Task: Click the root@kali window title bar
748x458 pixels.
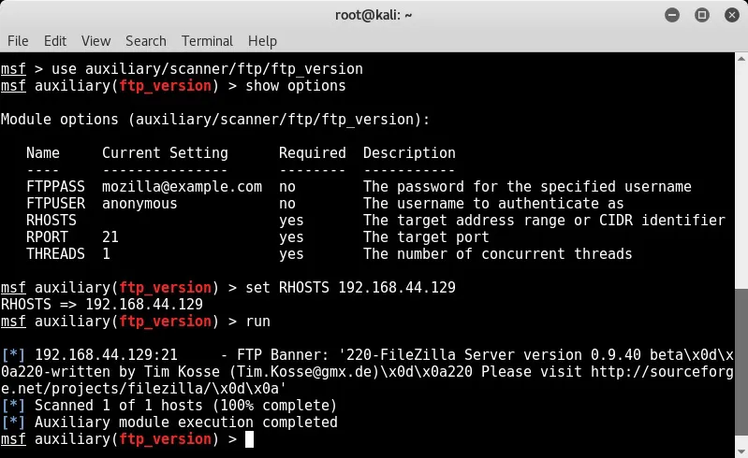Action: 373,15
